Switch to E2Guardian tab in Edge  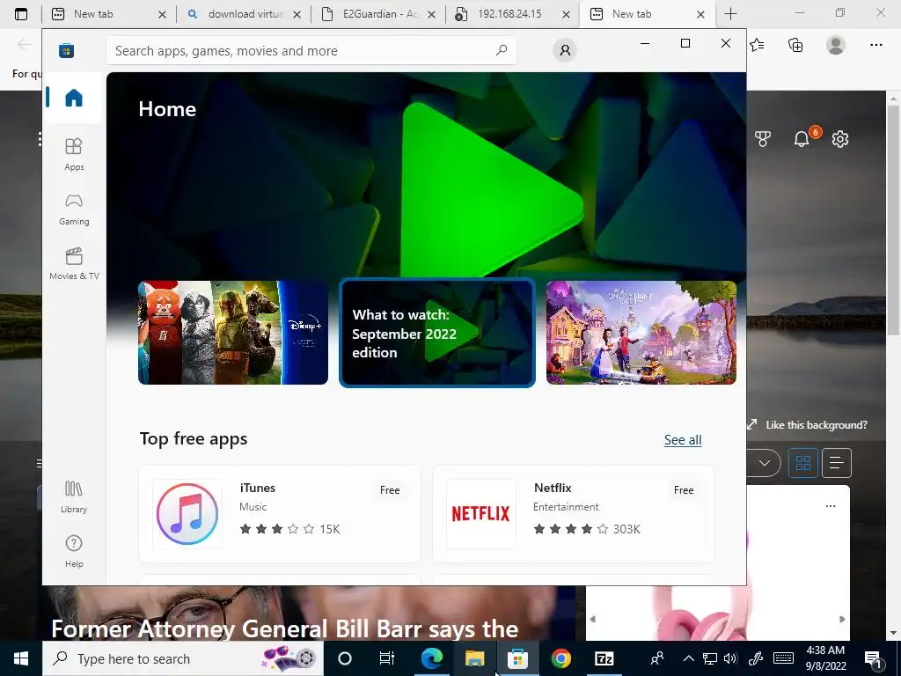coord(378,14)
